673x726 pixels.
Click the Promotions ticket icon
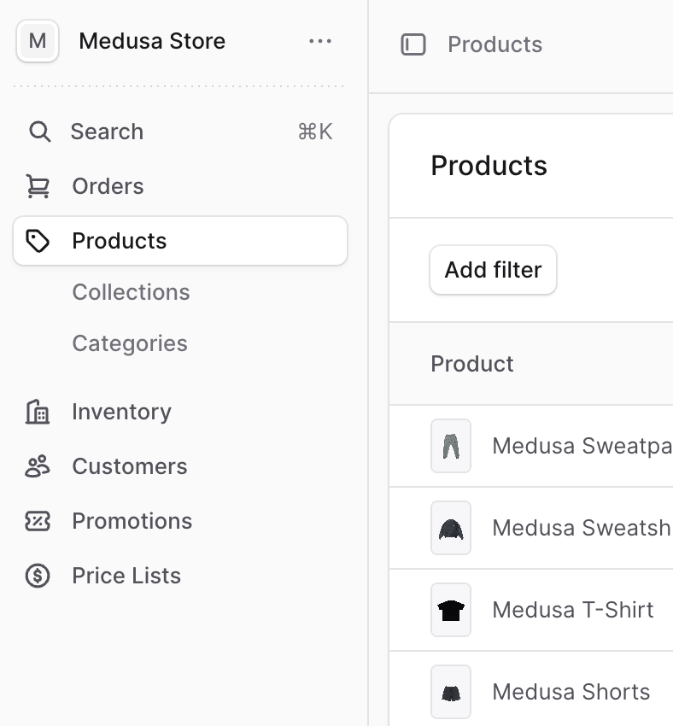(38, 521)
